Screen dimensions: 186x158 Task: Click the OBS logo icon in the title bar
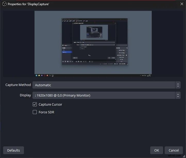pyautogui.click(x=4, y=4)
